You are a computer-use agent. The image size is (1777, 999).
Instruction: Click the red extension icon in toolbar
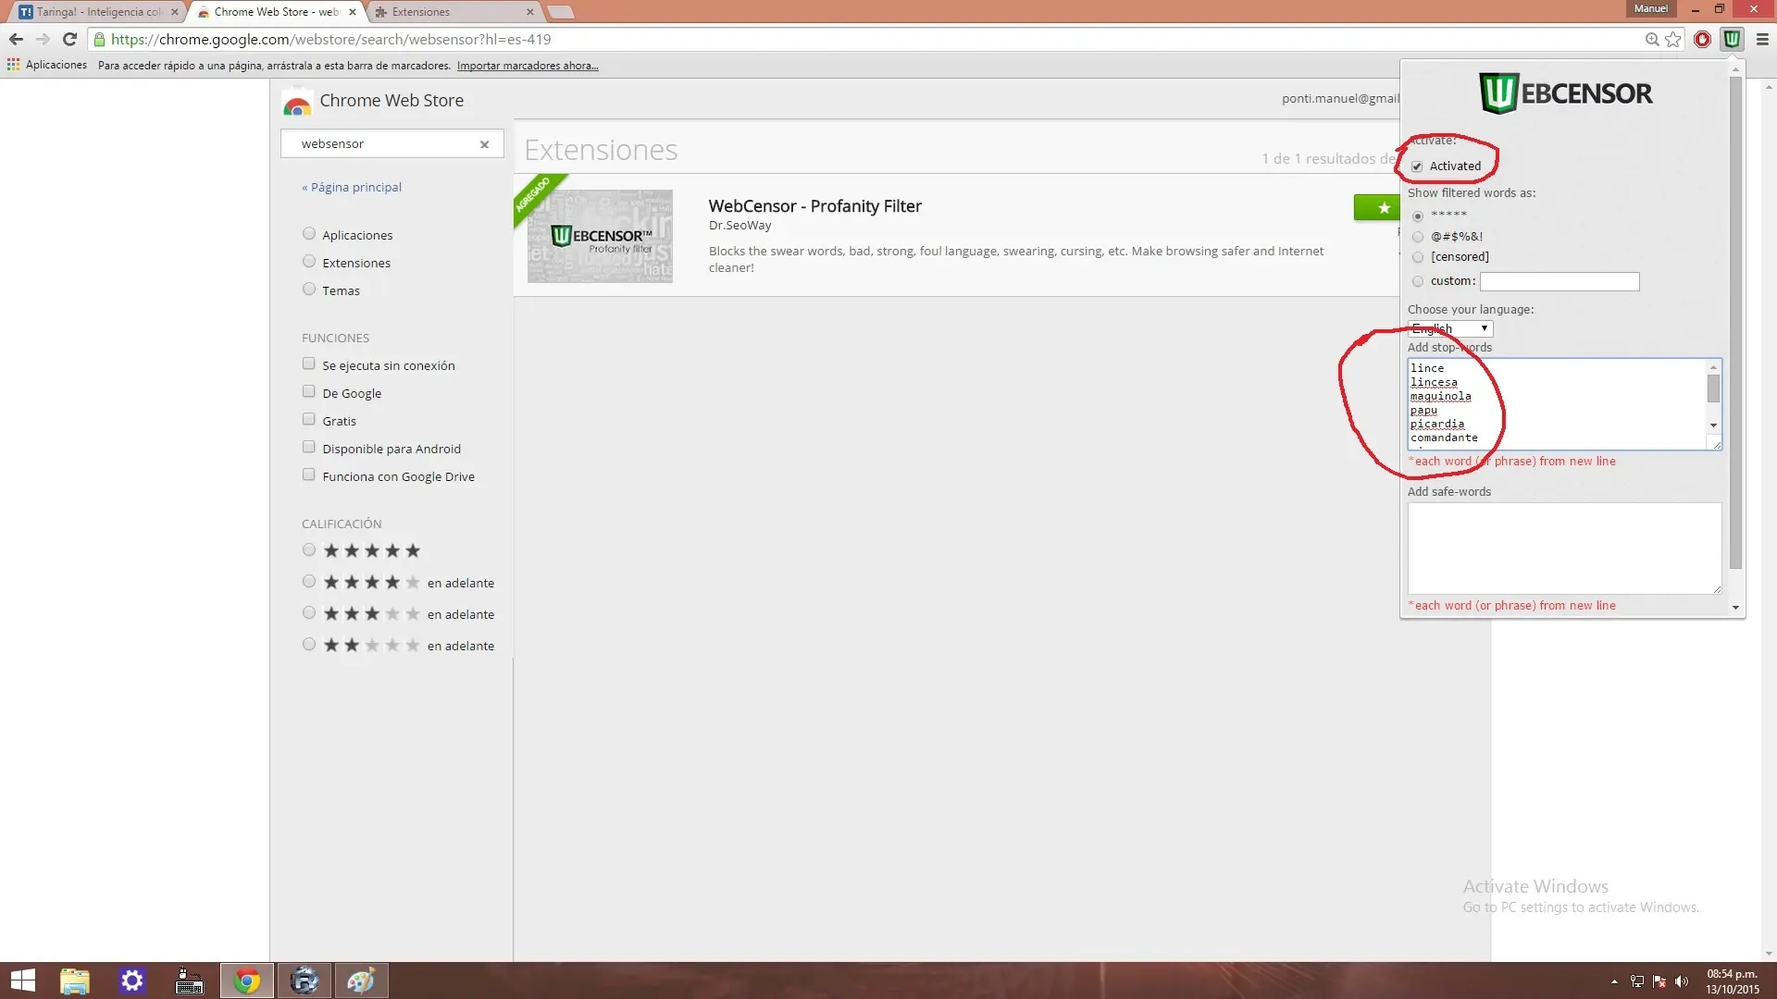coord(1702,39)
